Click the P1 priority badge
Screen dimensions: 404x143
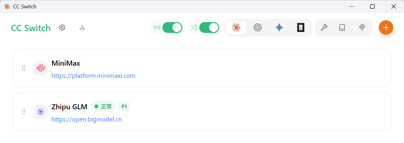[124, 106]
